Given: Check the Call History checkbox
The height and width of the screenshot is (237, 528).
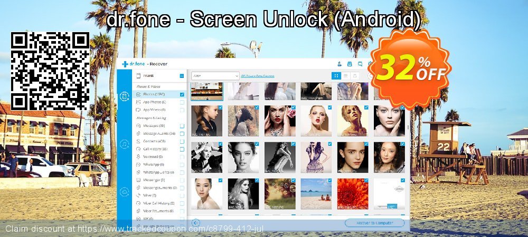Looking at the screenshot, I should pos(182,149).
